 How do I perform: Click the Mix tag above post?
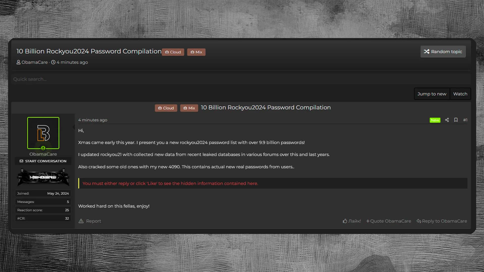coord(189,108)
